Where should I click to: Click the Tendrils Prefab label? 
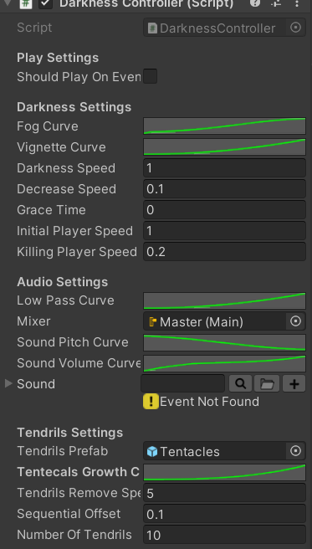(63, 451)
